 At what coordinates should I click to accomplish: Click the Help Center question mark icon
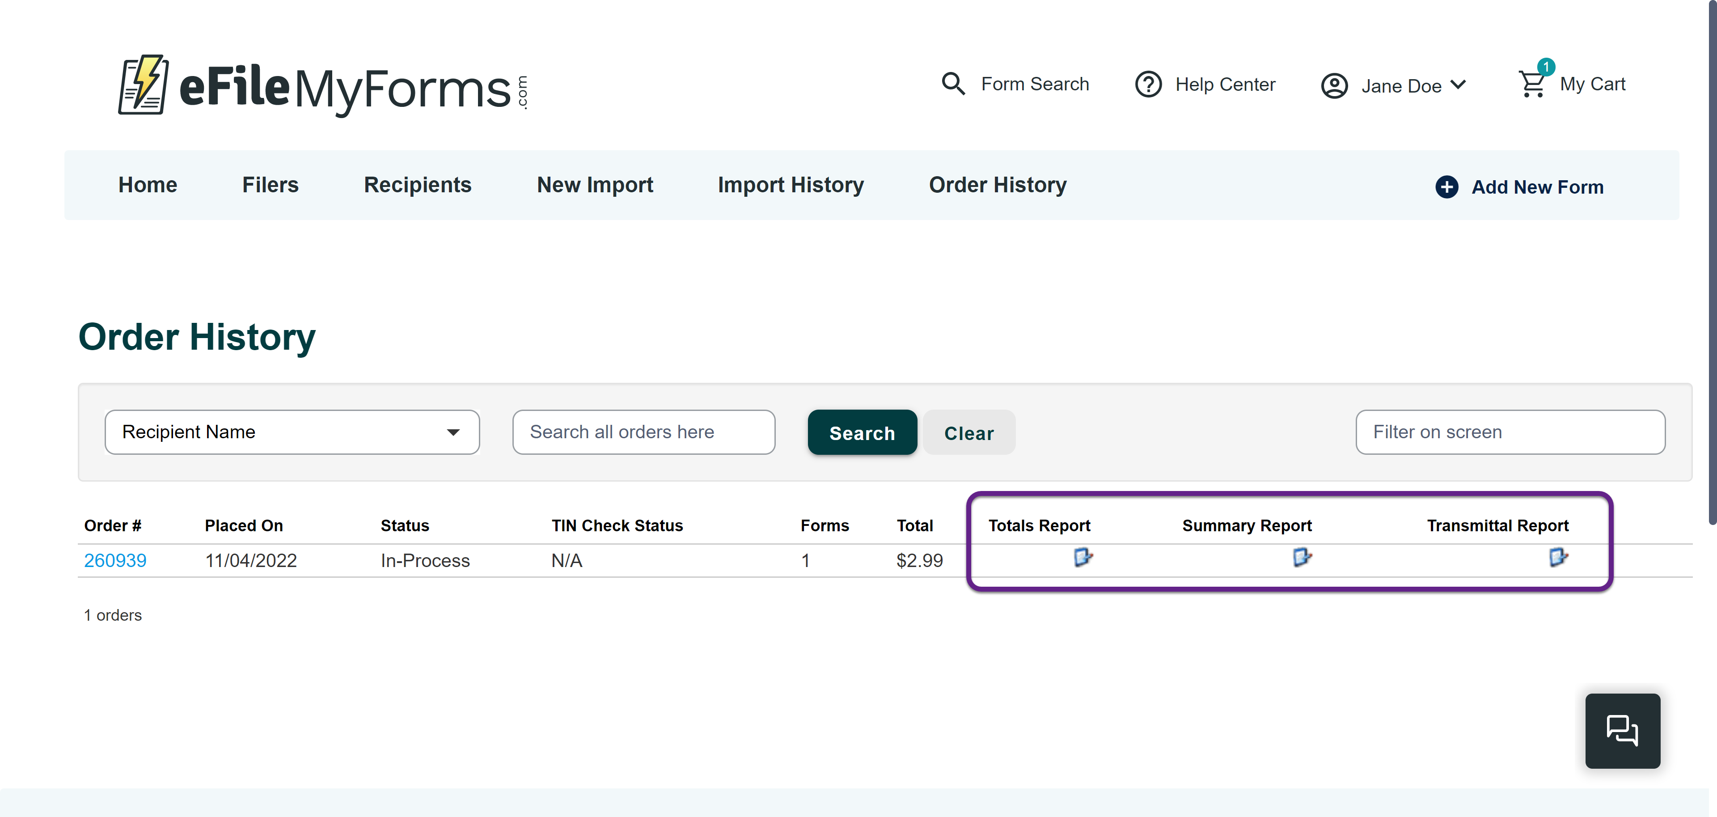pyautogui.click(x=1148, y=85)
